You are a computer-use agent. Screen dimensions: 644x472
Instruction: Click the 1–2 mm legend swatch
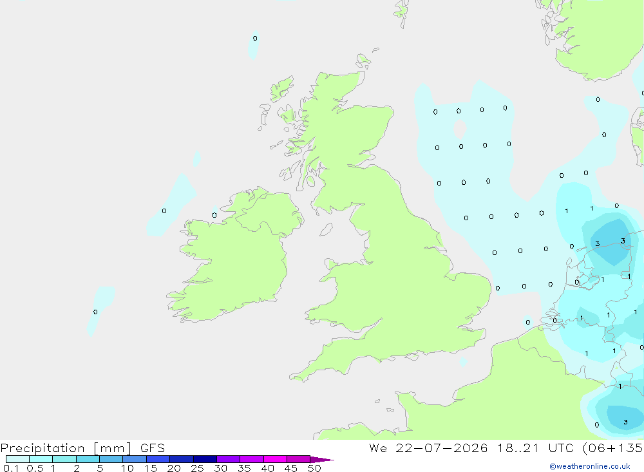[64, 459]
